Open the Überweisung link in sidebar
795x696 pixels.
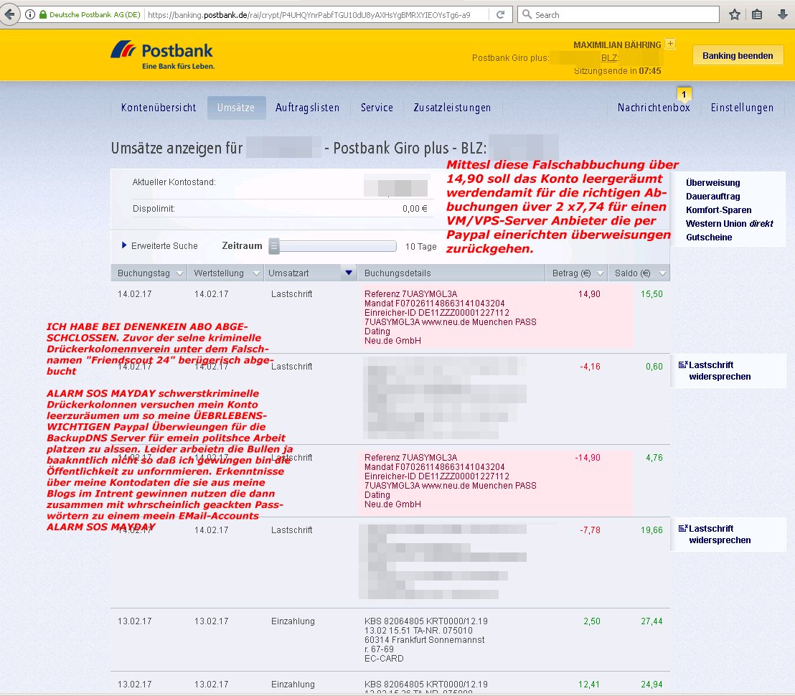(712, 183)
